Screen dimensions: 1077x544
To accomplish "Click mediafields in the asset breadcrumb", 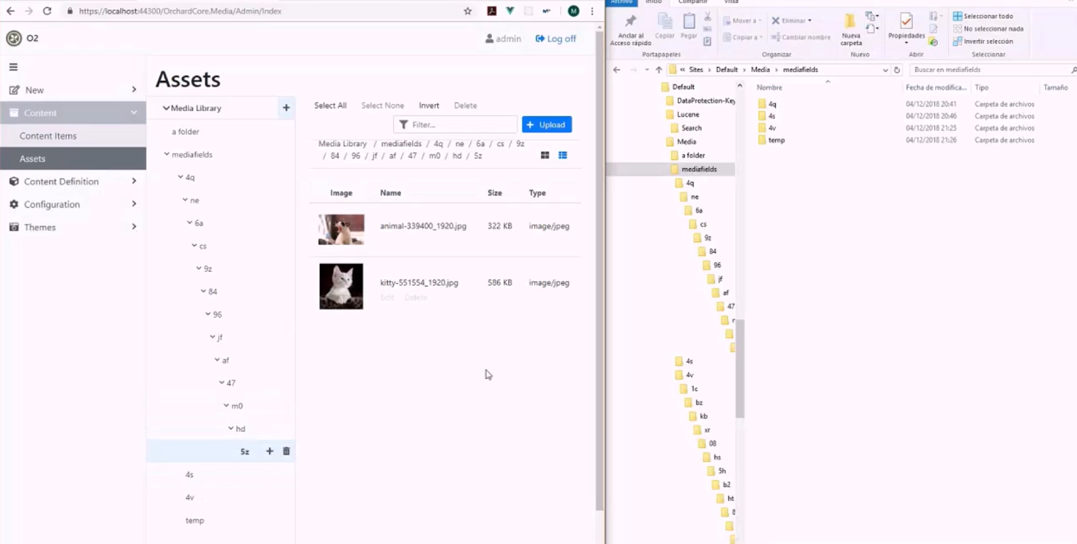I will [x=401, y=143].
